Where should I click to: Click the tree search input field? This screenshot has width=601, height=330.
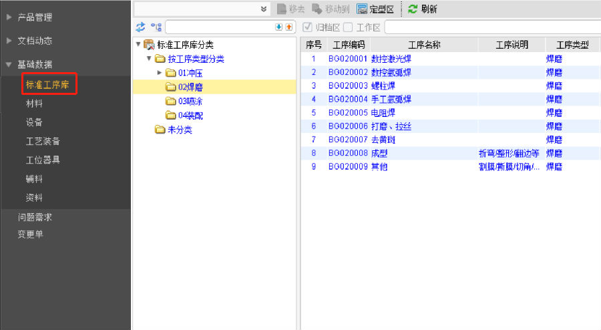(x=220, y=27)
